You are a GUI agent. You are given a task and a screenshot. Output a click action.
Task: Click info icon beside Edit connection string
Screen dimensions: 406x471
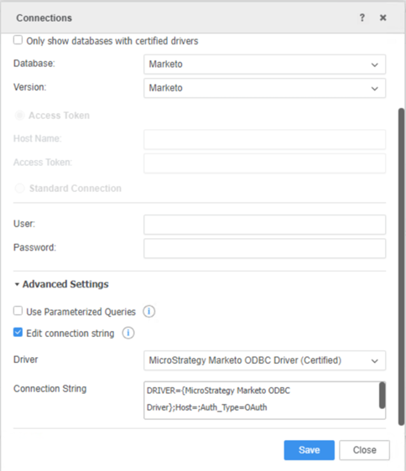(128, 333)
